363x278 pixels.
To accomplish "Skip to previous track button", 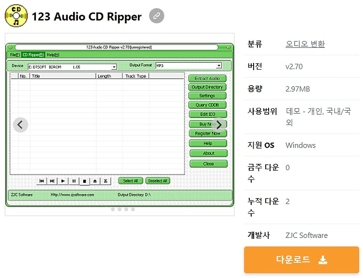I will pyautogui.click(x=42, y=181).
